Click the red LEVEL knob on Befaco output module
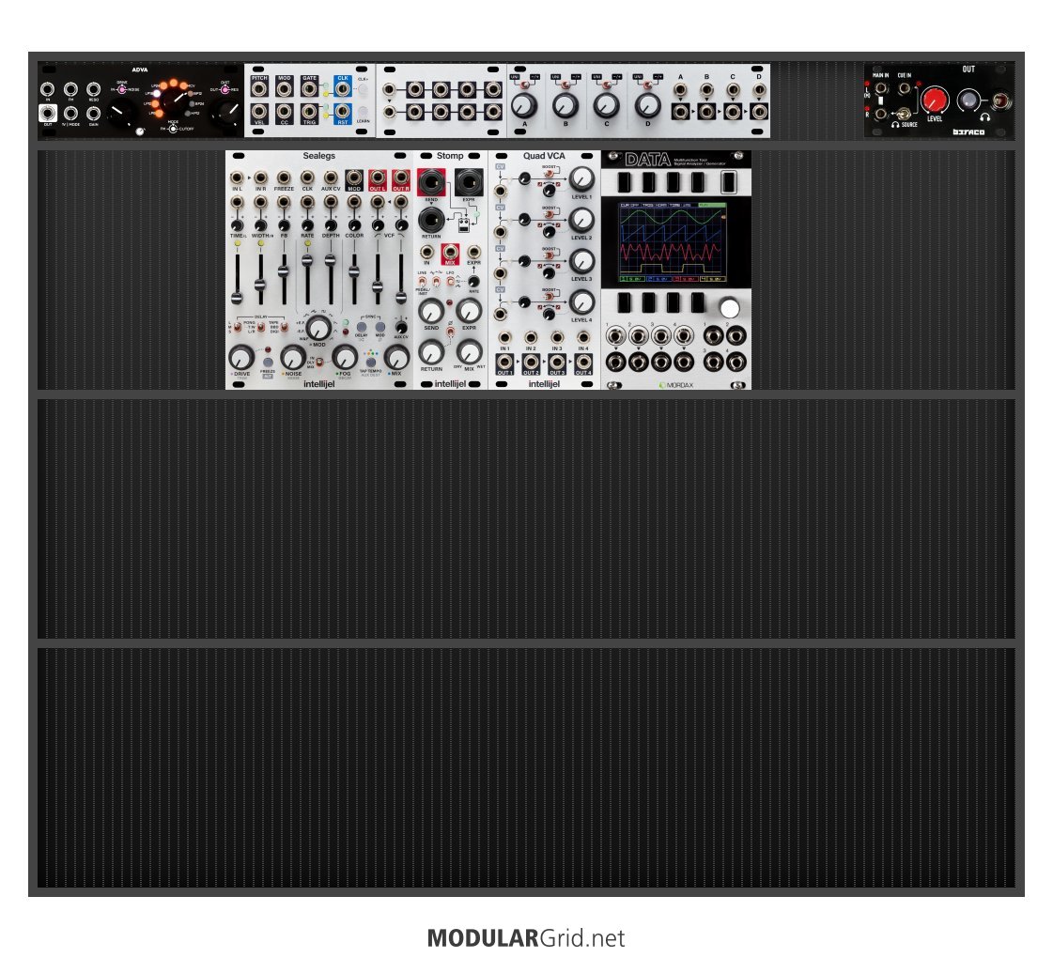 [x=934, y=100]
